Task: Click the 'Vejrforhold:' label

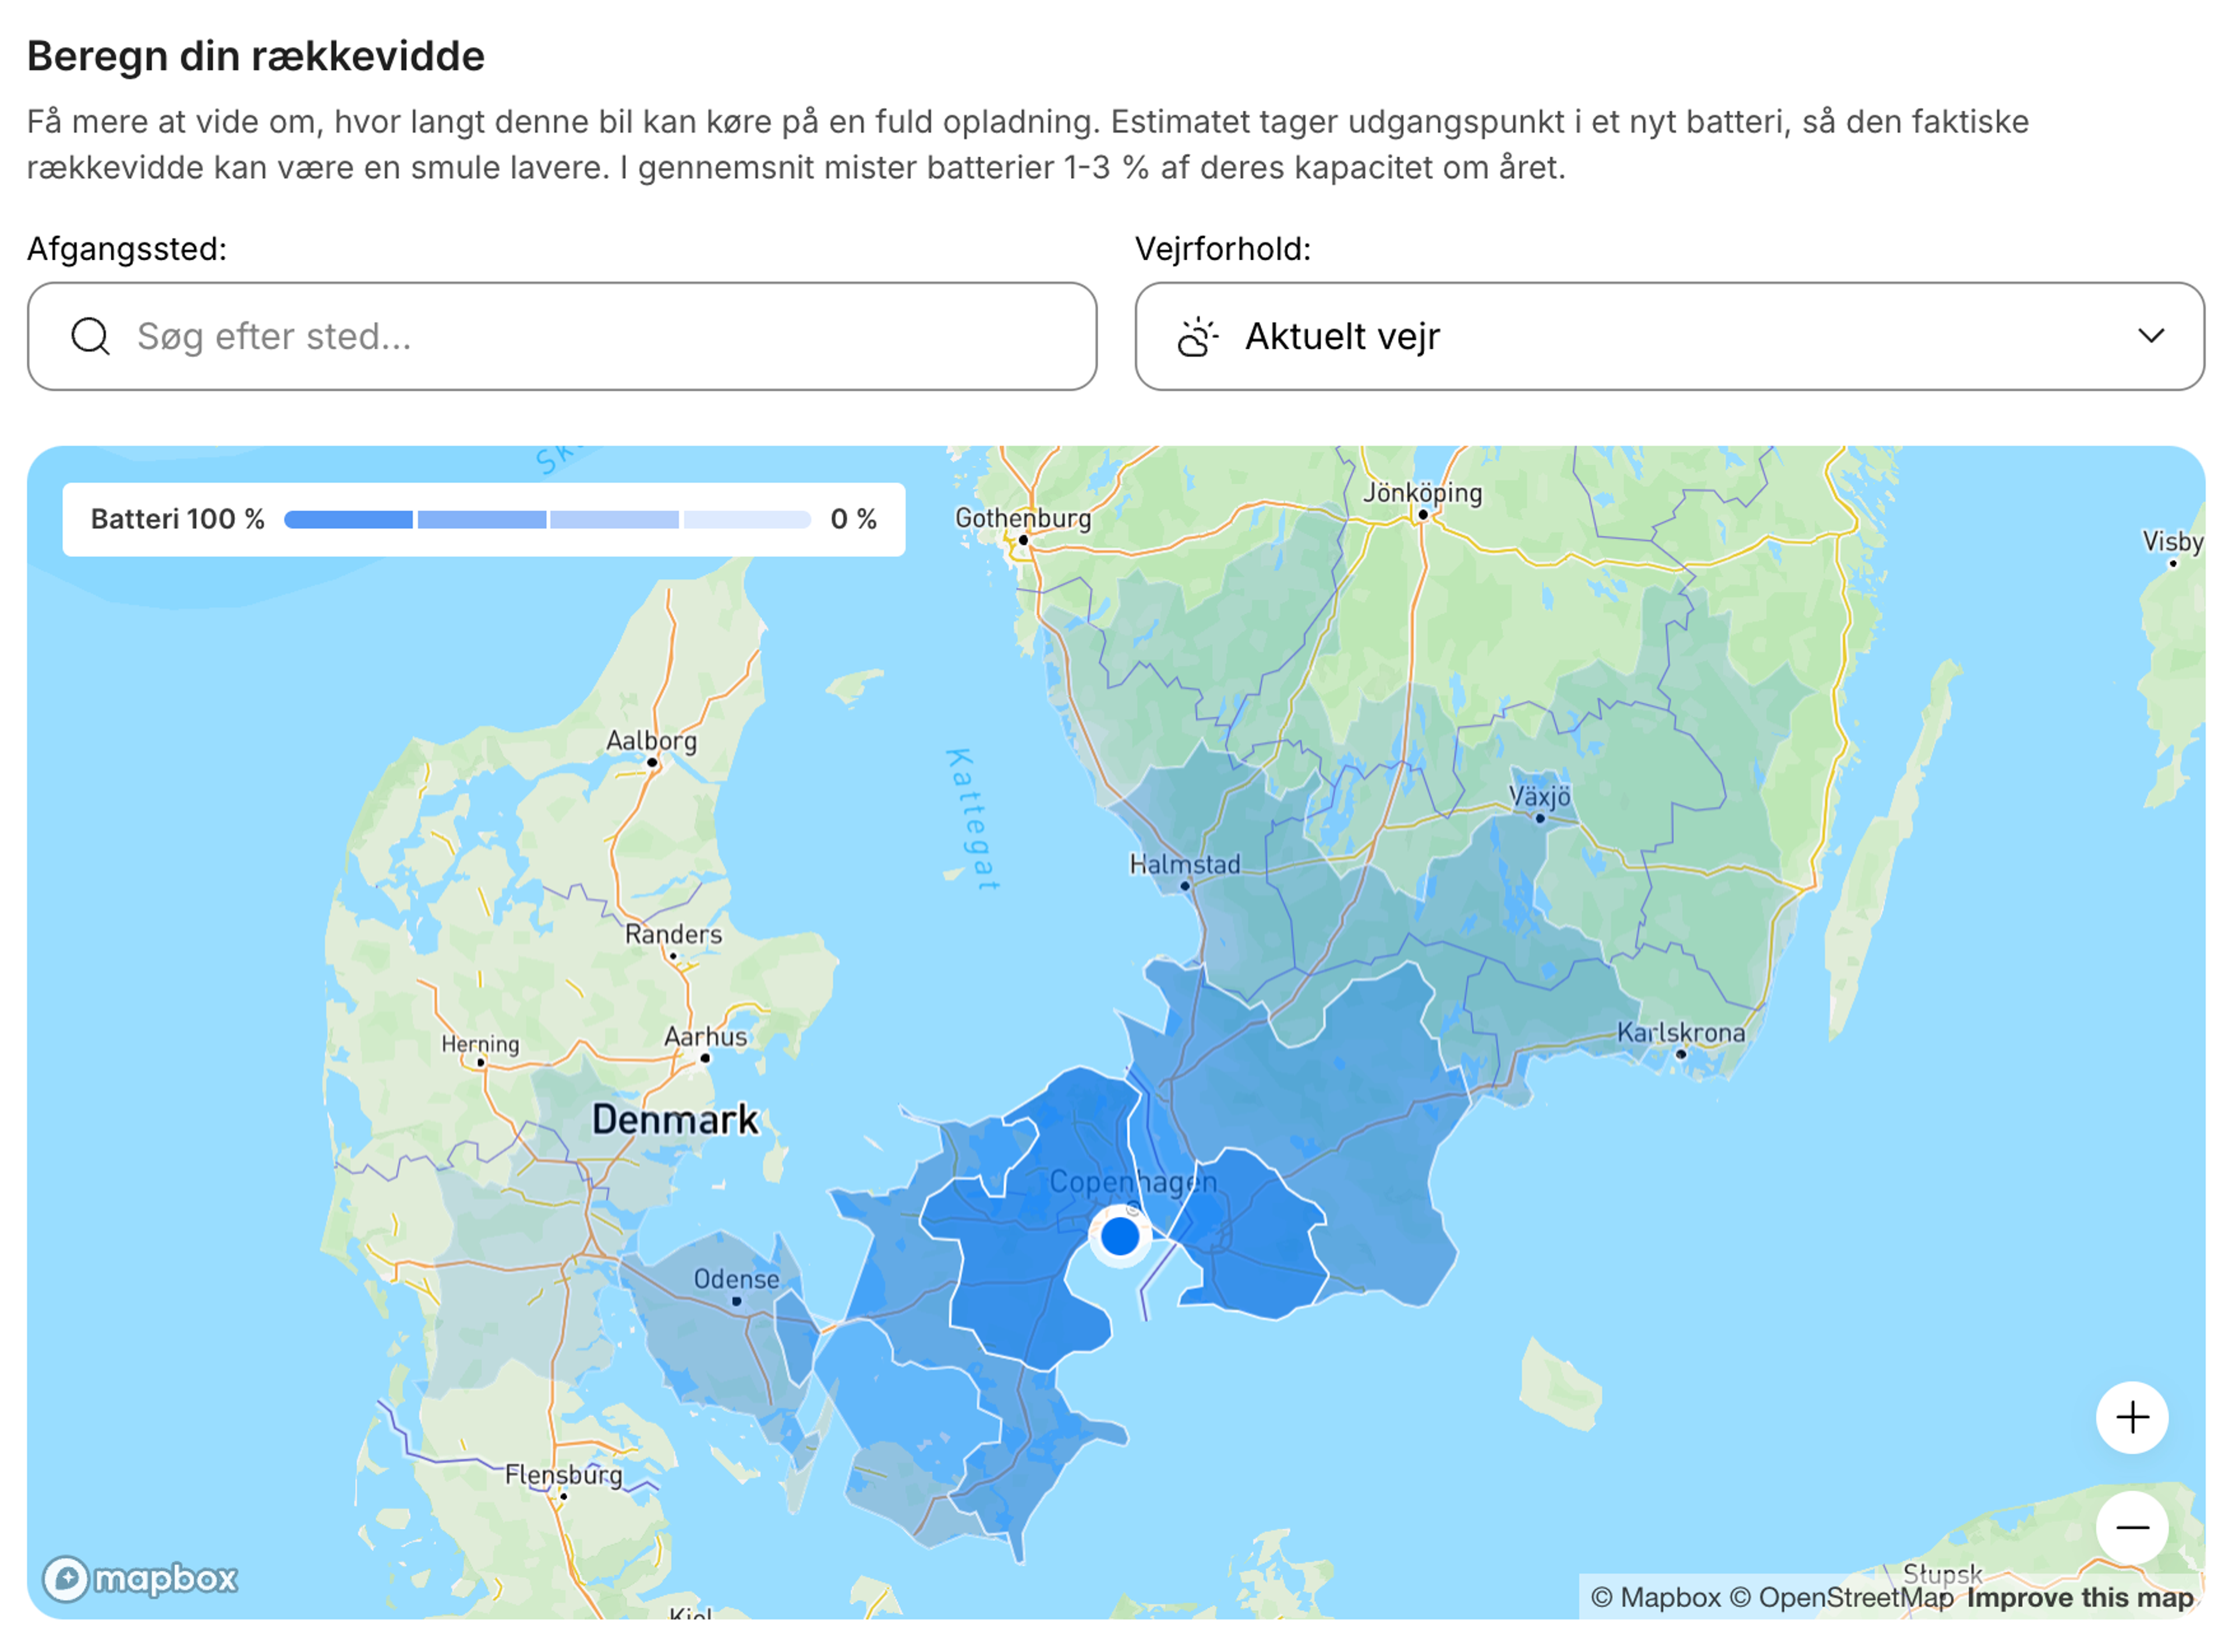Action: click(x=1223, y=249)
